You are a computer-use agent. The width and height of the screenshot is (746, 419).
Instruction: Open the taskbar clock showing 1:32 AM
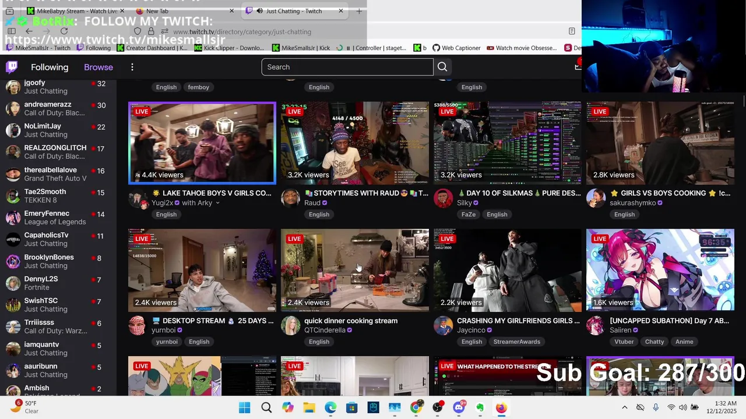click(722, 407)
